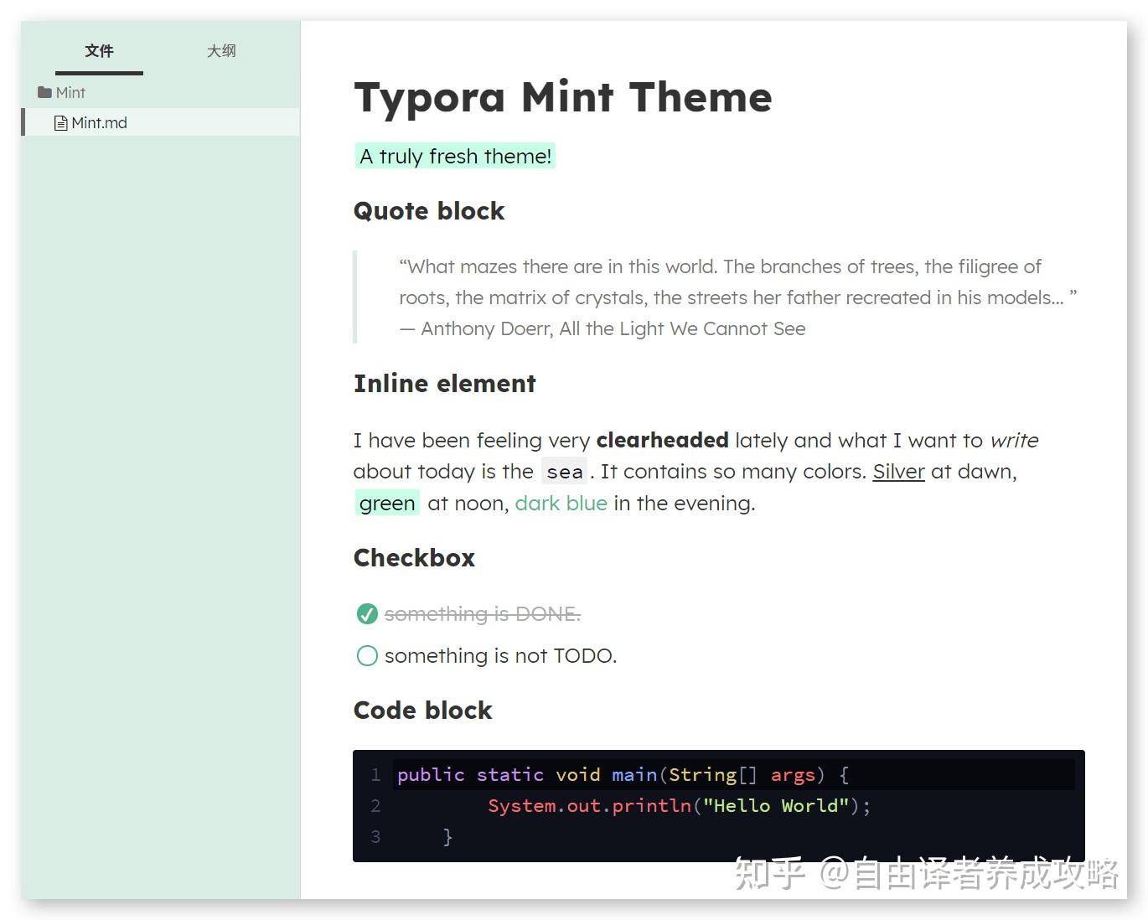The height and width of the screenshot is (920, 1148).
Task: Check the 'something is not TODO' checkbox
Action: click(367, 655)
